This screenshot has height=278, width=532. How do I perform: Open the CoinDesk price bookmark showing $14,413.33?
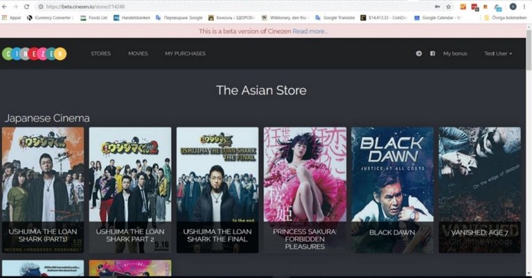pyautogui.click(x=383, y=17)
